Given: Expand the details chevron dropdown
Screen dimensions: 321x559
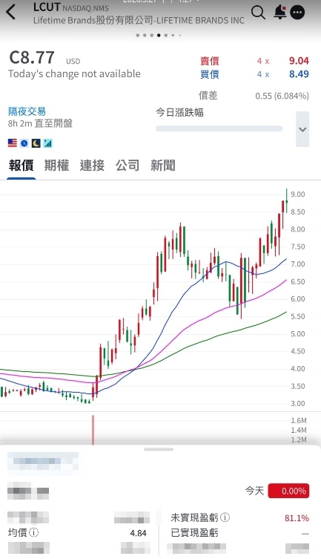Looking at the screenshot, I should click(x=302, y=129).
